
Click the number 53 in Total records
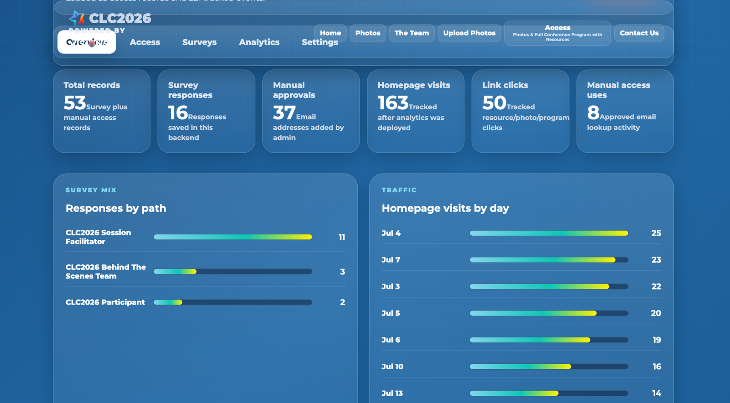click(75, 103)
